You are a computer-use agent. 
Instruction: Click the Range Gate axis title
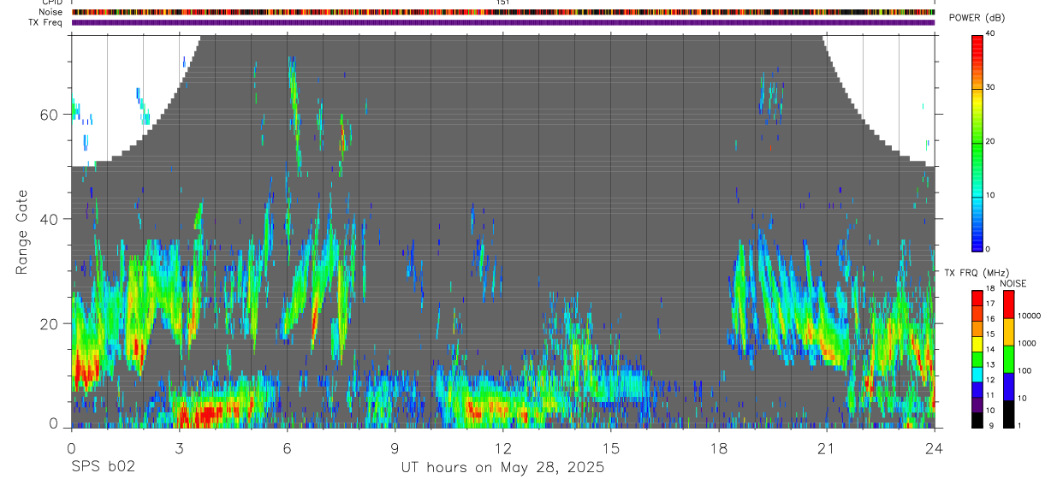click(24, 233)
